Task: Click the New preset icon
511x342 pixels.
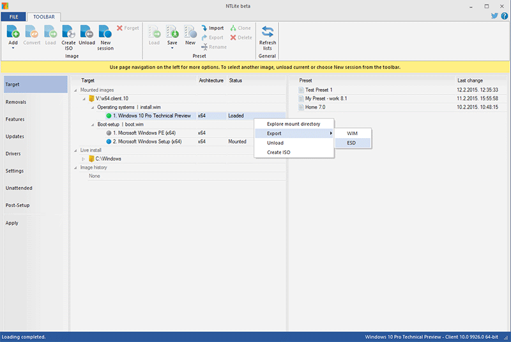Action: point(190,32)
